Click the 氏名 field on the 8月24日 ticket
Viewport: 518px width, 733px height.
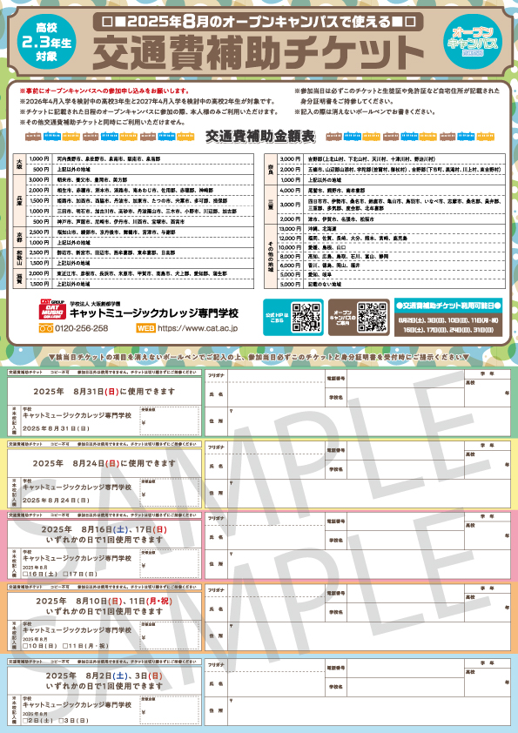276,467
